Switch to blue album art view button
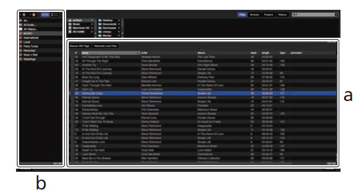Viewport: 356px width, 192px height. click(x=45, y=15)
